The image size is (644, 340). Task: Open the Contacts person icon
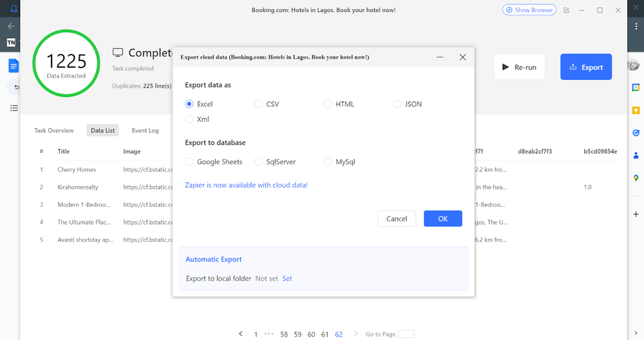636,155
